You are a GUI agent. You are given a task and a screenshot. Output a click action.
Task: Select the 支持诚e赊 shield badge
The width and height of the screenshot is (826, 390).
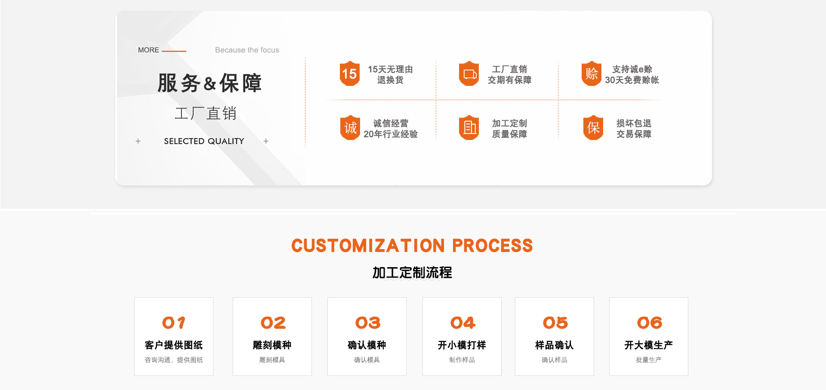(592, 74)
